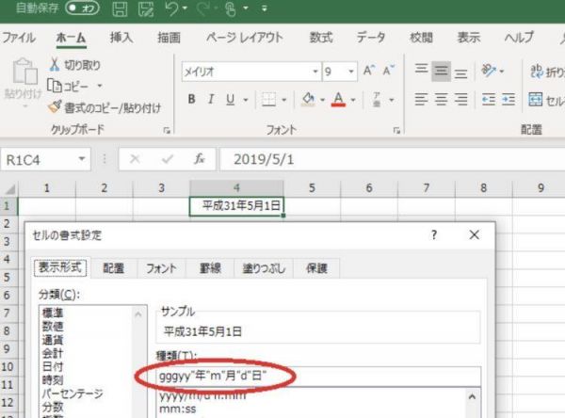Click the Insert Function fx icon
565x418 pixels.
pyautogui.click(x=199, y=160)
